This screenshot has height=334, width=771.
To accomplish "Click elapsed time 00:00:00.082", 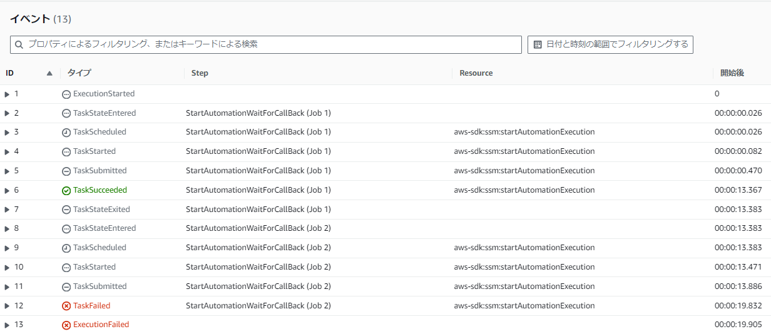I will (x=738, y=151).
